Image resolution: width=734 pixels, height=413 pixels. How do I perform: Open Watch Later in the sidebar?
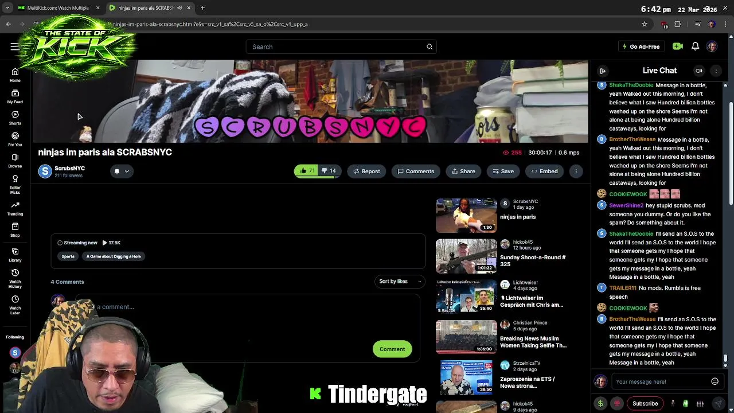(x=15, y=305)
